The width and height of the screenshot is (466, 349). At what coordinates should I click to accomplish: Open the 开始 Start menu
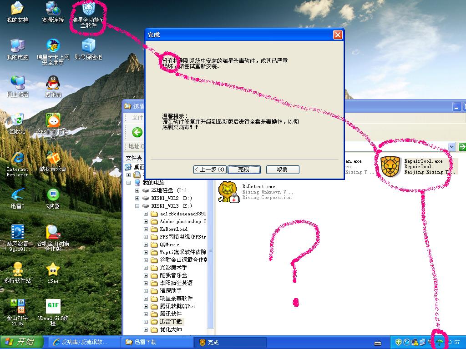[x=21, y=342]
